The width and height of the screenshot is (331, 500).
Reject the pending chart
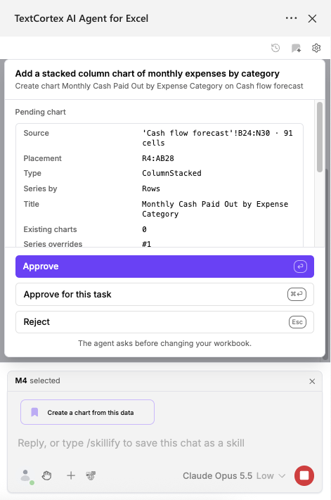164,322
